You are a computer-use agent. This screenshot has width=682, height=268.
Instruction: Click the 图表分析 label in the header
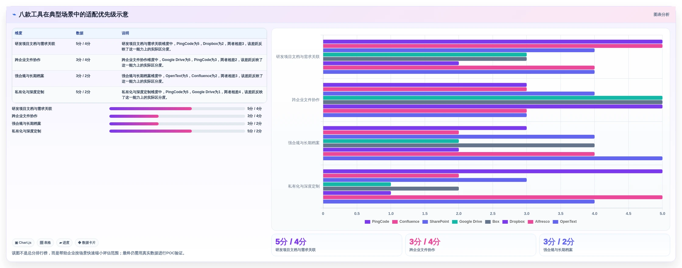(x=661, y=15)
